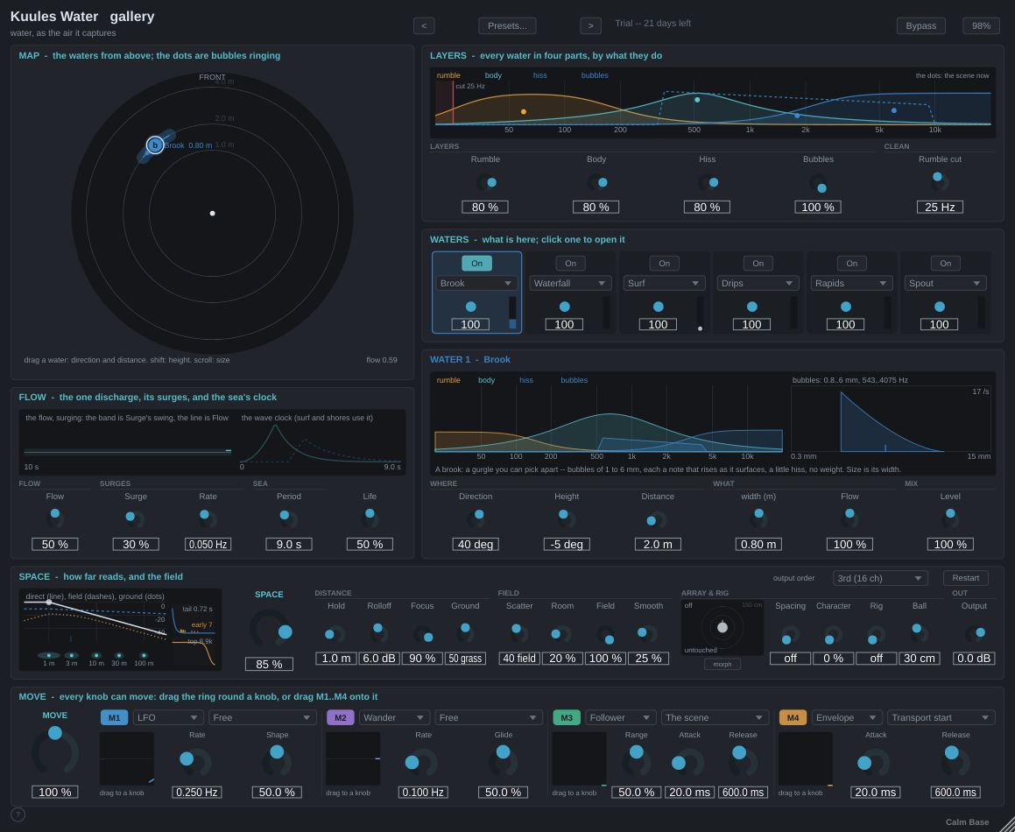Viewport: 1015px width, 832px height.
Task: Open the M1 LFO type dropdown
Action: pyautogui.click(x=168, y=717)
